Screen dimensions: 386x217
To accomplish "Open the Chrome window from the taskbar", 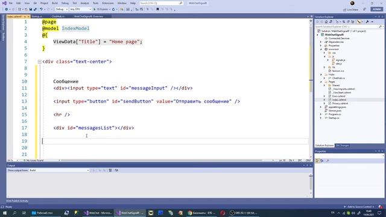I will (x=201, y=213).
